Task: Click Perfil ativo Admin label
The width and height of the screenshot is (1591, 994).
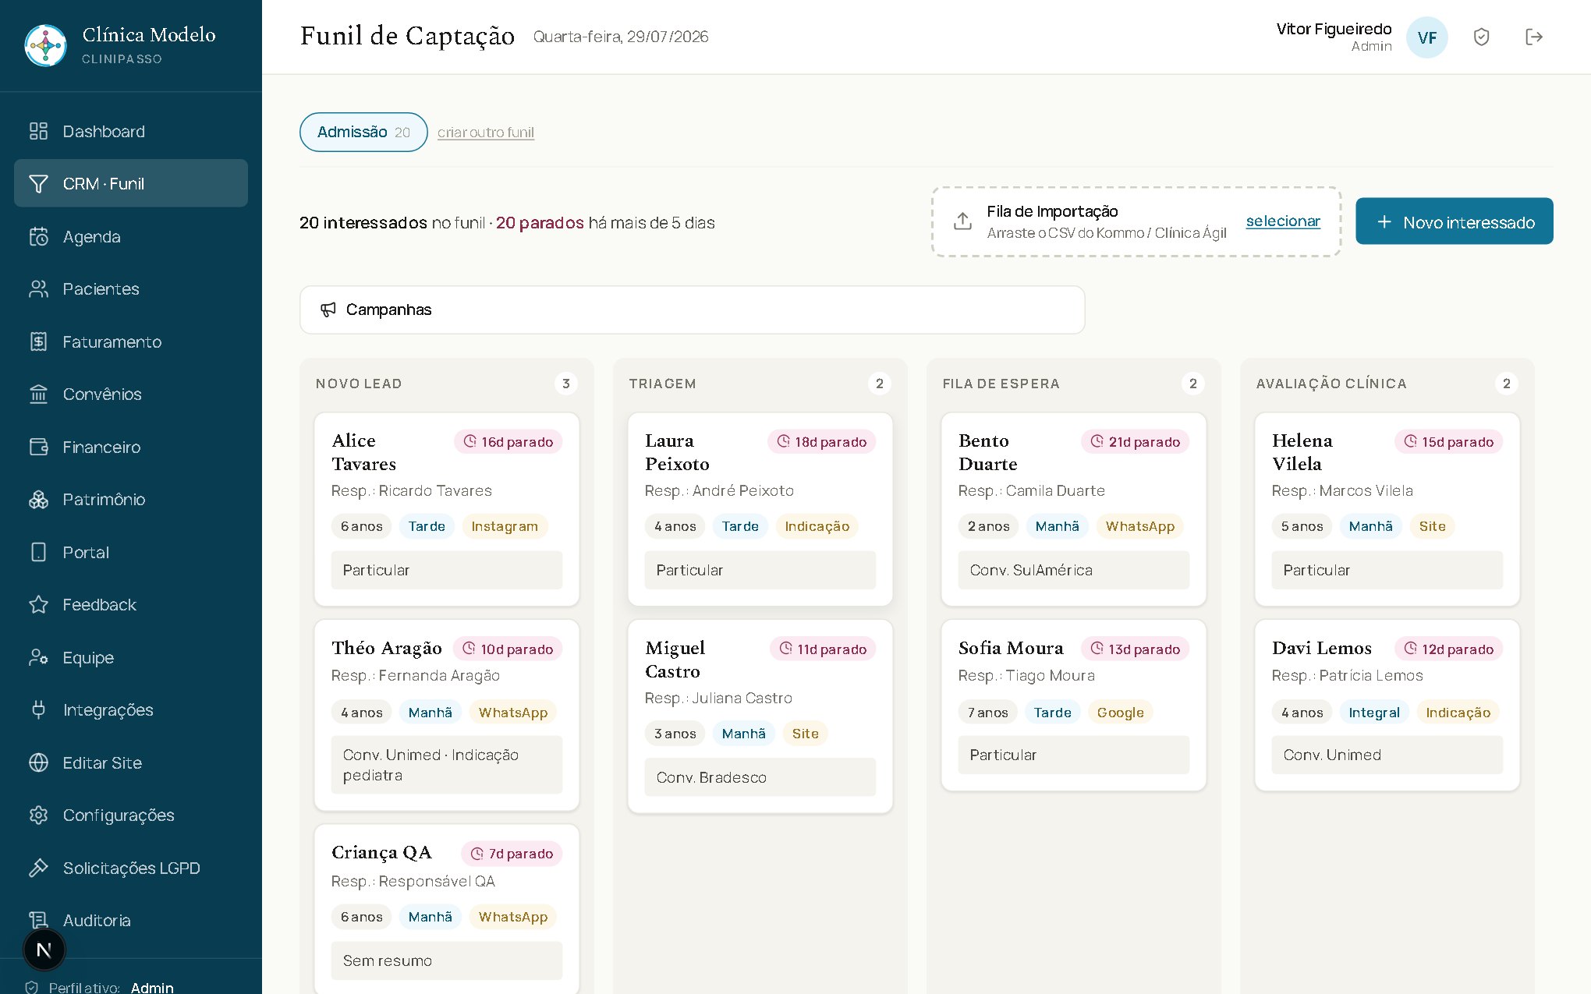Action: point(111,987)
